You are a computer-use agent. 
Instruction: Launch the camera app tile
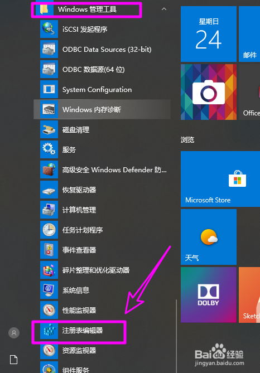(x=209, y=92)
